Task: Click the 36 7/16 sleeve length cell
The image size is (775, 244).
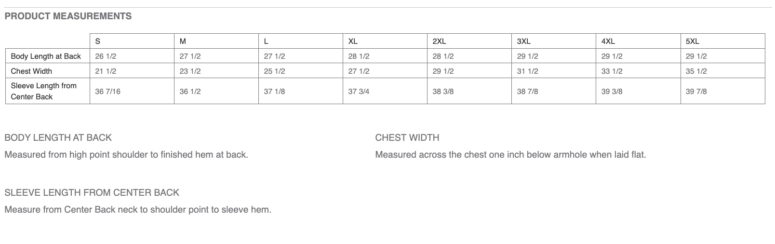Action: (107, 92)
